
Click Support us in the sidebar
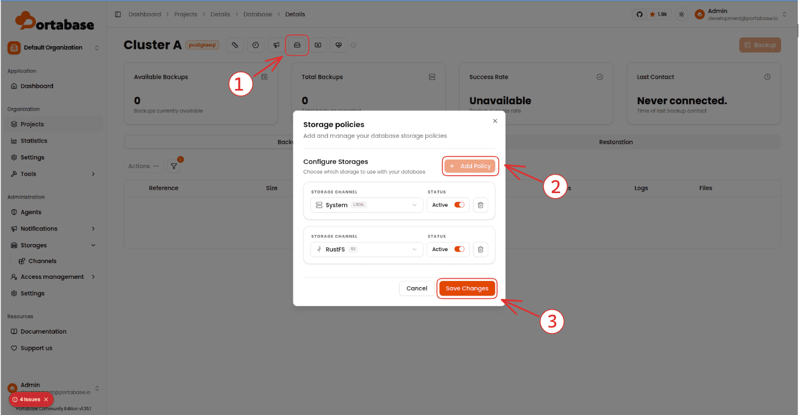tap(53, 348)
